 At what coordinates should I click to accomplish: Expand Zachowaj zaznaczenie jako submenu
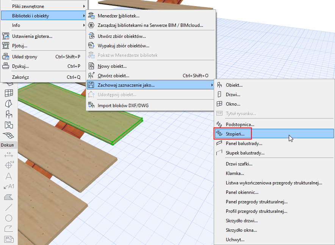point(150,85)
